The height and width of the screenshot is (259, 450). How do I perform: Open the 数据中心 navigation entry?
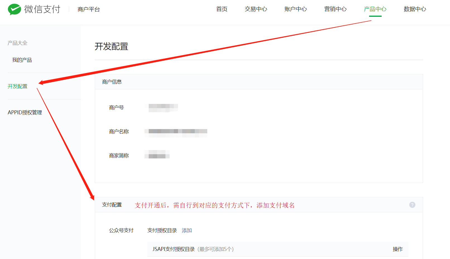coord(415,9)
